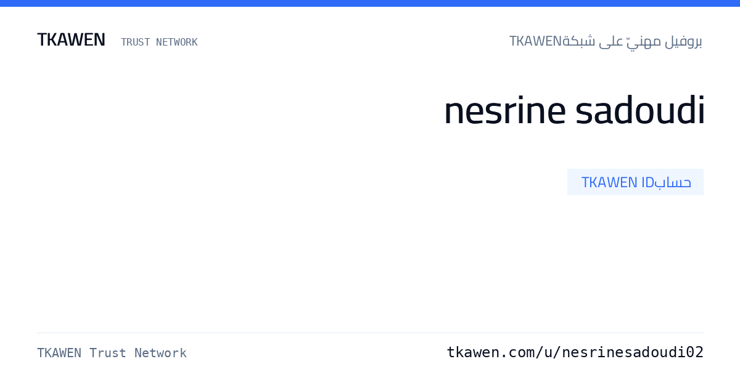Click the nesrinesadoudi02 username in URL
This screenshot has width=740, height=388.
point(633,352)
